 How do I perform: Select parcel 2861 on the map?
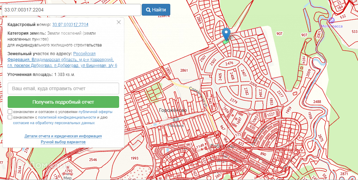(184, 70)
